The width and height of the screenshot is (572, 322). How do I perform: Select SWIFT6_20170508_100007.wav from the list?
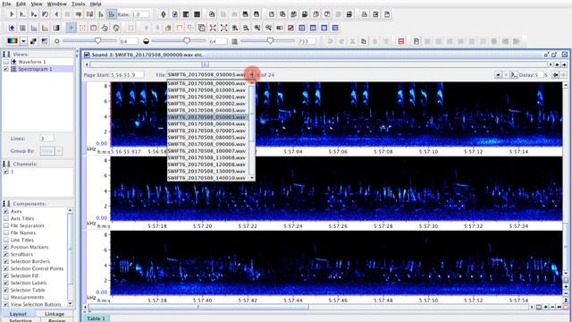pos(208,151)
